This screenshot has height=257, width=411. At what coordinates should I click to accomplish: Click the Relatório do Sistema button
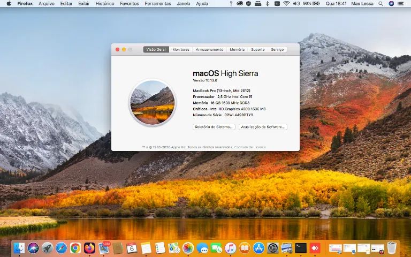(x=214, y=127)
